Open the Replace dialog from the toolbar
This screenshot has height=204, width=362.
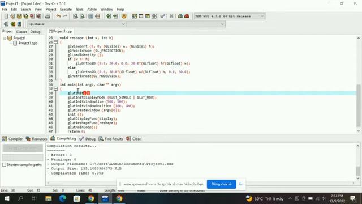[x=82, y=16]
